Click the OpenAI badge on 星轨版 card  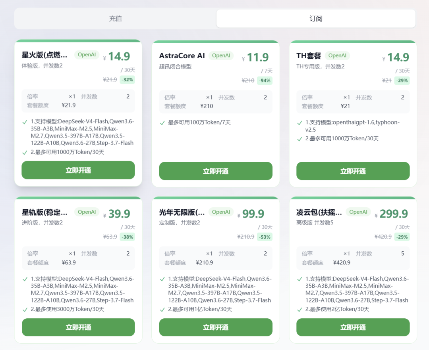tap(87, 212)
